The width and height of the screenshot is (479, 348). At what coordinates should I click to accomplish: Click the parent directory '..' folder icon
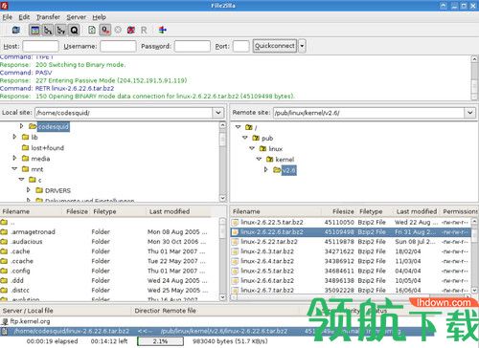(4, 222)
